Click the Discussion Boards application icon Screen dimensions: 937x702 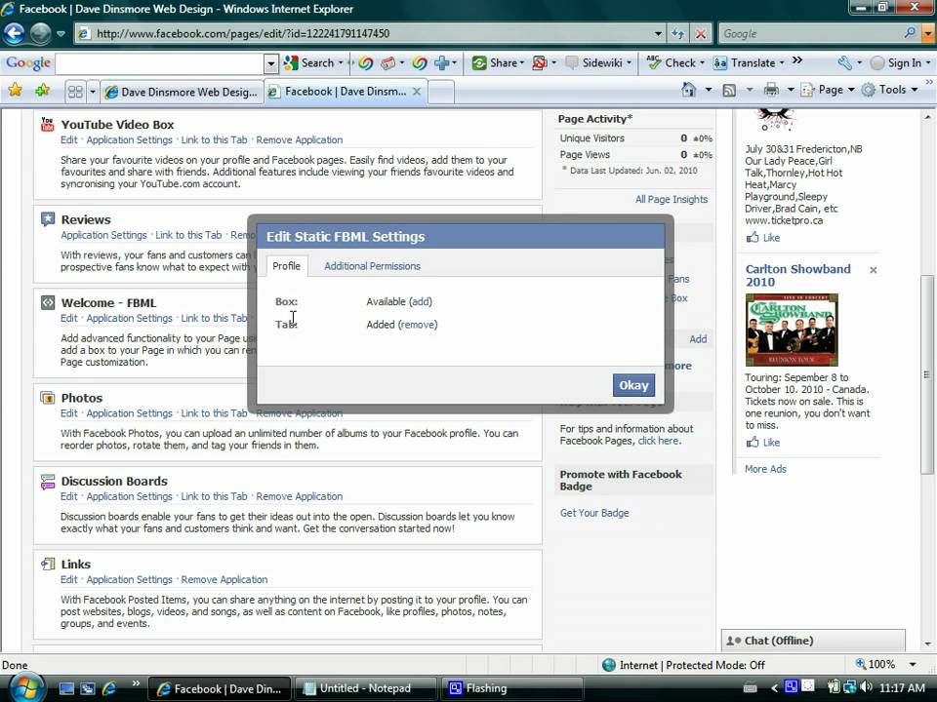[48, 481]
